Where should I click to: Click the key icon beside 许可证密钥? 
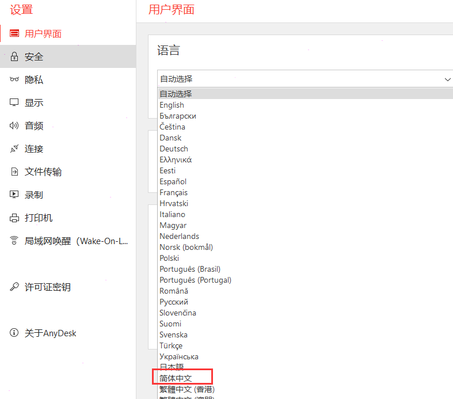click(x=14, y=287)
